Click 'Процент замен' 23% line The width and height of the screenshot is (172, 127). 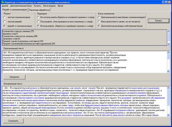point(23,41)
